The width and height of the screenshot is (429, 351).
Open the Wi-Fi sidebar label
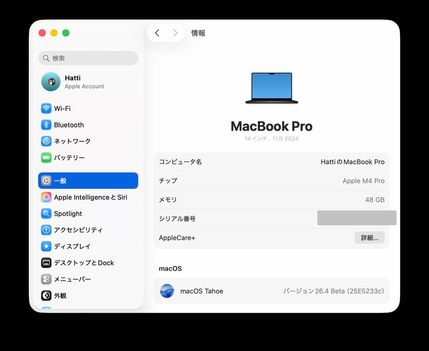pyautogui.click(x=62, y=108)
